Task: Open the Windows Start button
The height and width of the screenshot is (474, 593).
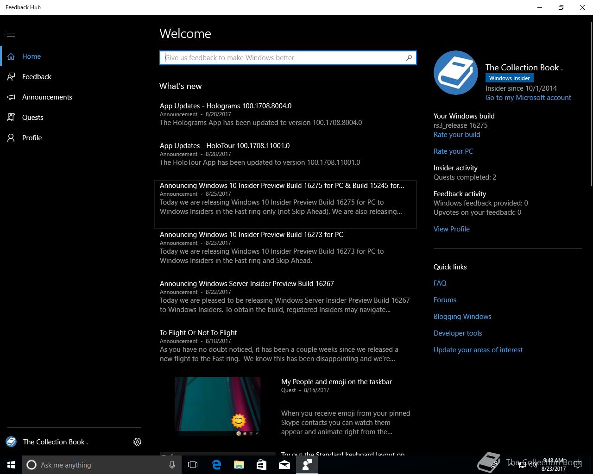Action: click(x=11, y=465)
